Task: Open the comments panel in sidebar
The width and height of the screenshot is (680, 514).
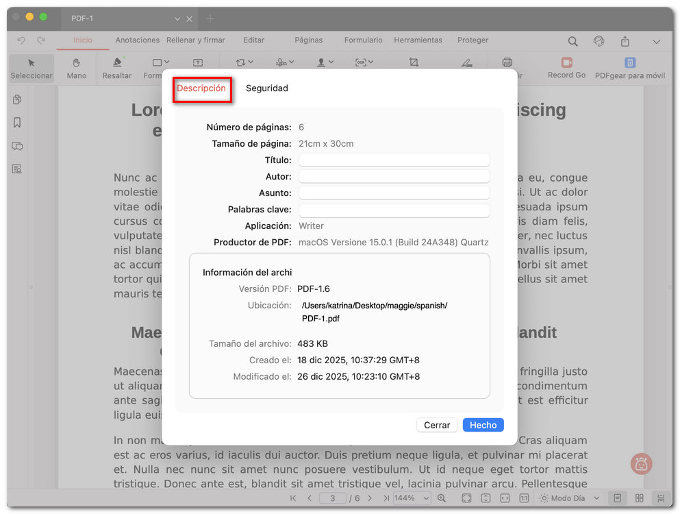Action: [16, 146]
